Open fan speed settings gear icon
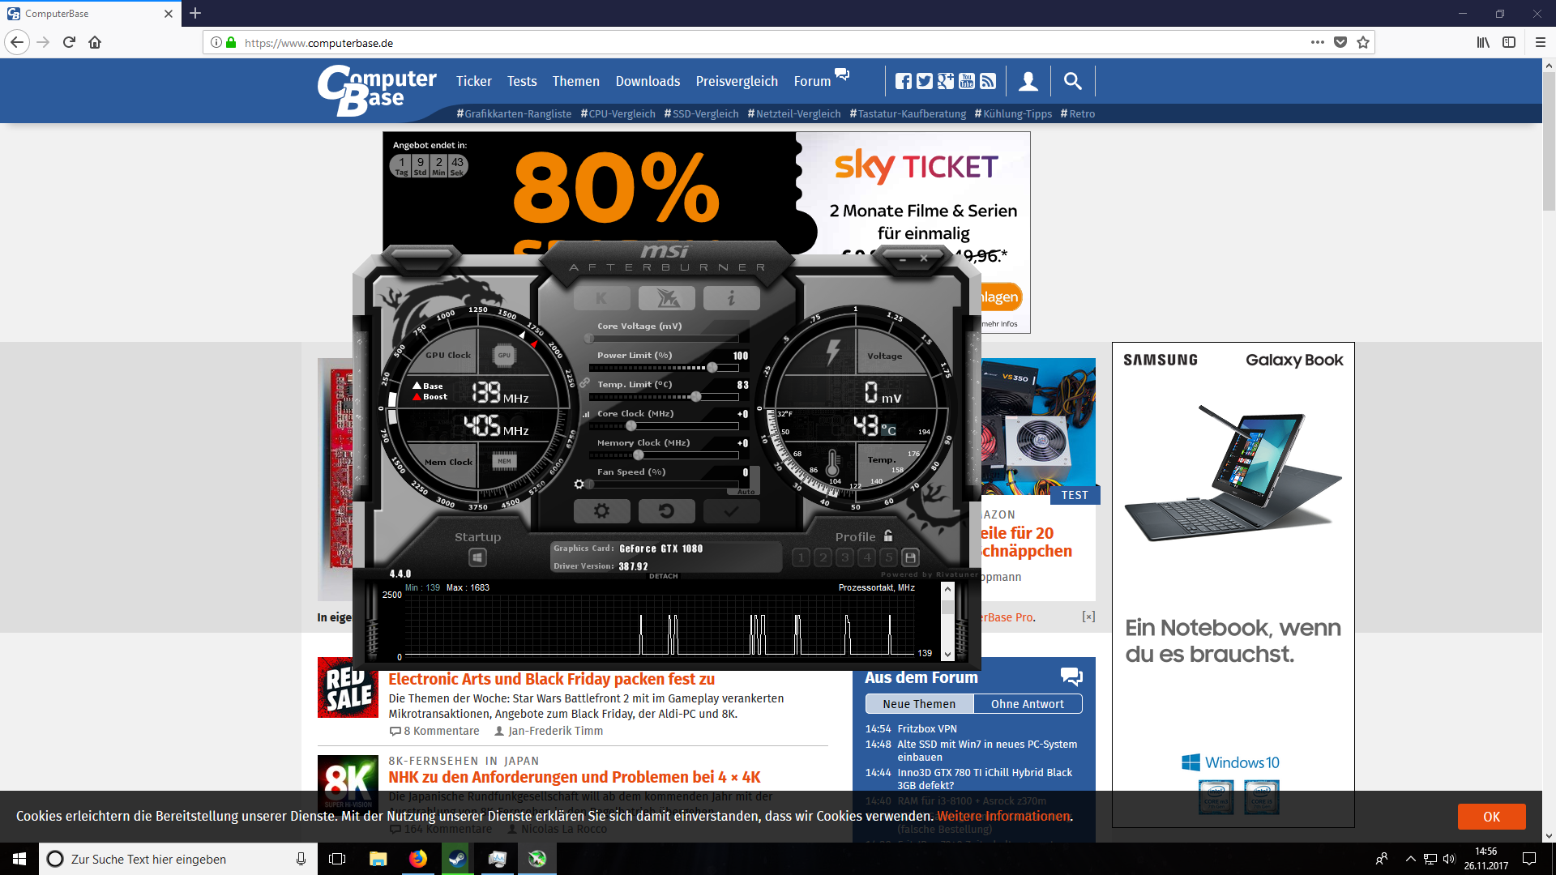 coord(579,484)
